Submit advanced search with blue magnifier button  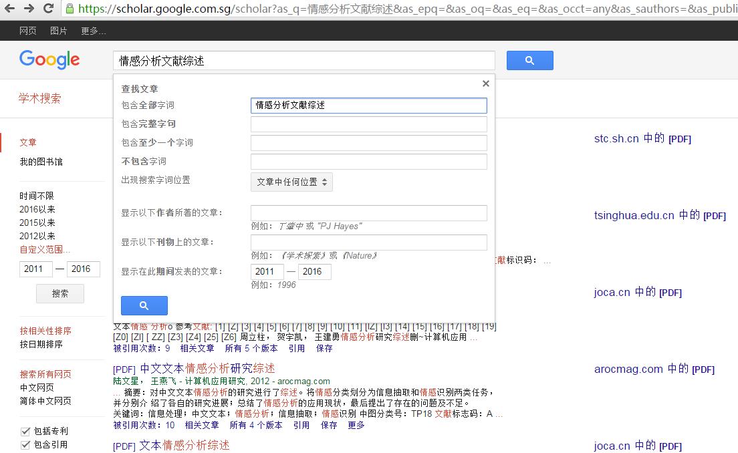coord(144,305)
